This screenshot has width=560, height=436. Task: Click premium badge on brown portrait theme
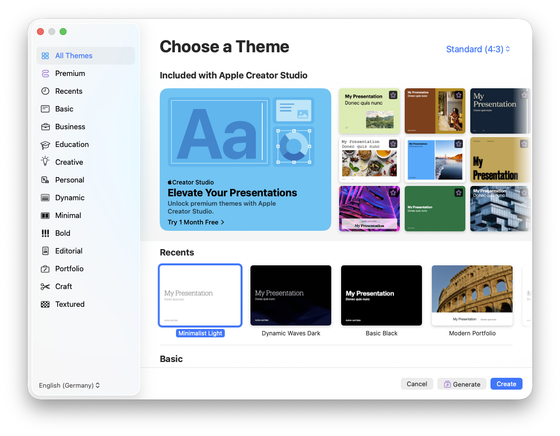pos(458,95)
